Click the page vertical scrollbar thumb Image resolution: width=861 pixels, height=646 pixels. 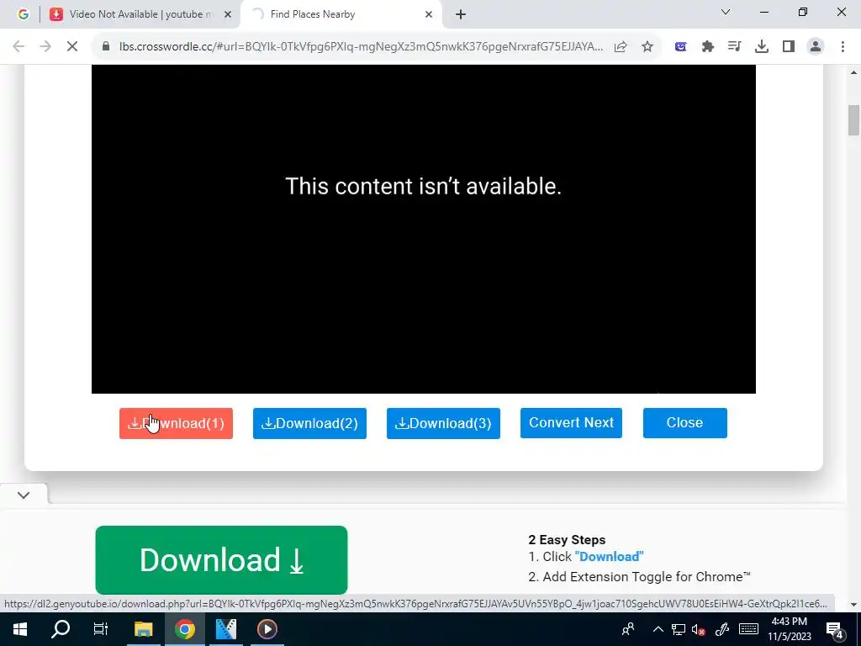853,119
